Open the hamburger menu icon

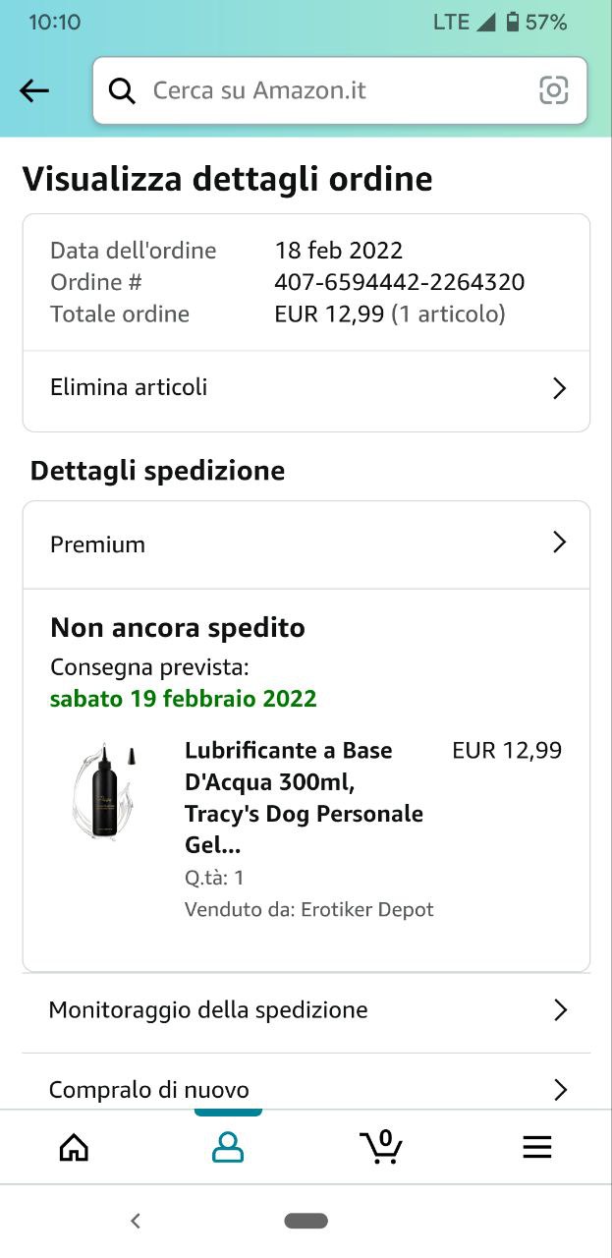click(x=536, y=1147)
